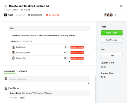Click Paul Morad's Changes Needed badge
Screen dimensions: 127x103
[77, 47]
